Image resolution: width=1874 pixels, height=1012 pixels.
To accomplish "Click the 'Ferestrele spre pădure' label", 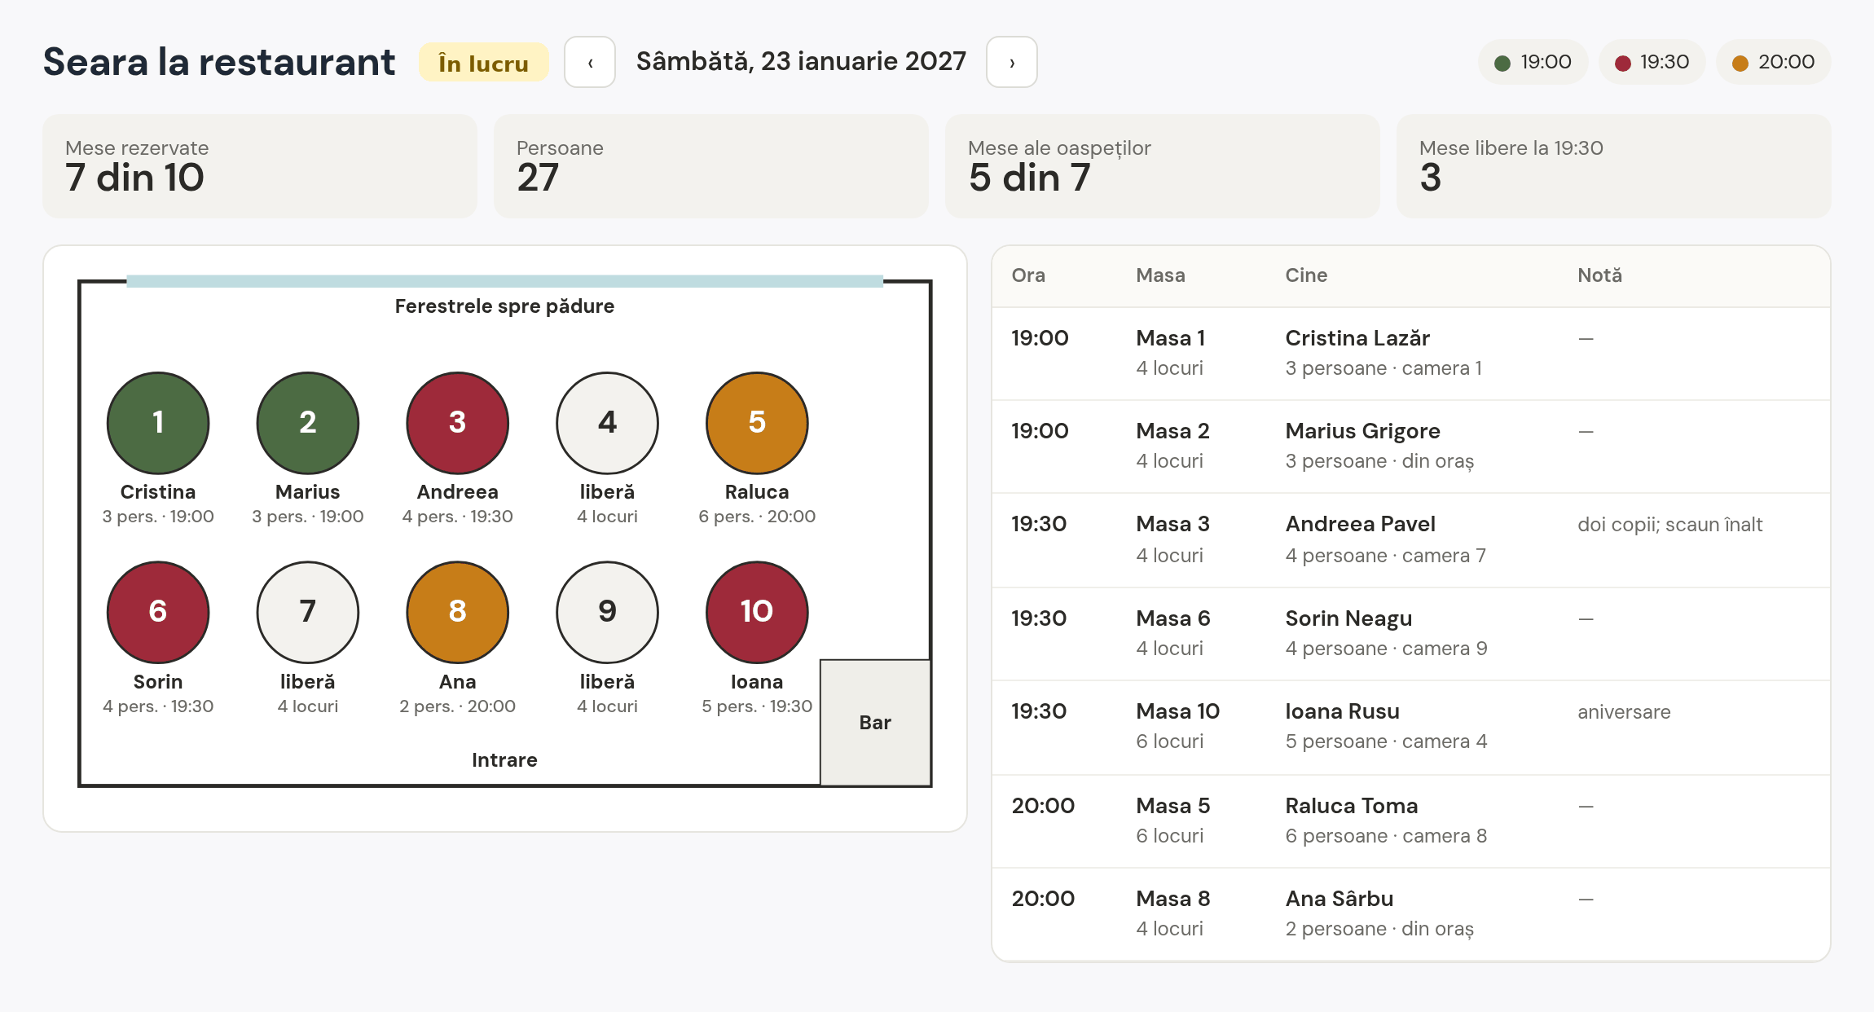I will [504, 306].
